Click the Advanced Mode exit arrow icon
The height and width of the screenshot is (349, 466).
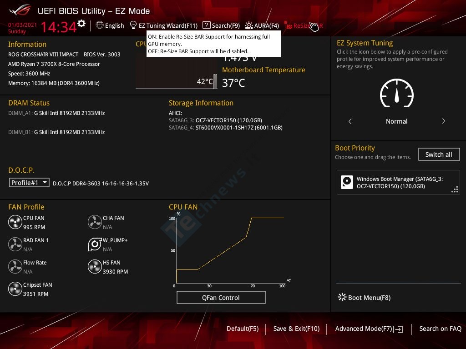pyautogui.click(x=399, y=329)
